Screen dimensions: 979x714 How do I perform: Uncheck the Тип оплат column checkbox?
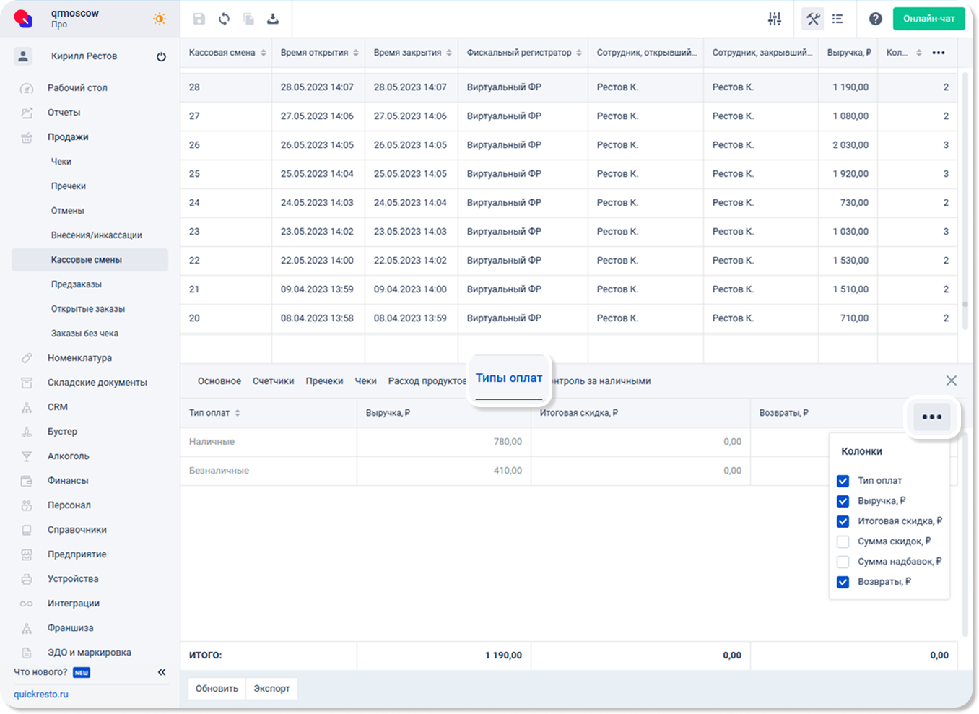843,481
